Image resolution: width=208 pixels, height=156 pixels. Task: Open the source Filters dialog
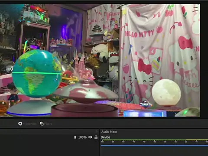coord(46,123)
